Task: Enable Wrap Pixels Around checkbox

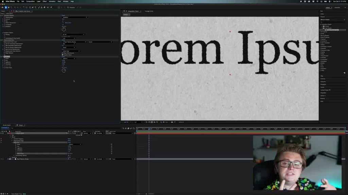Action: point(63,53)
